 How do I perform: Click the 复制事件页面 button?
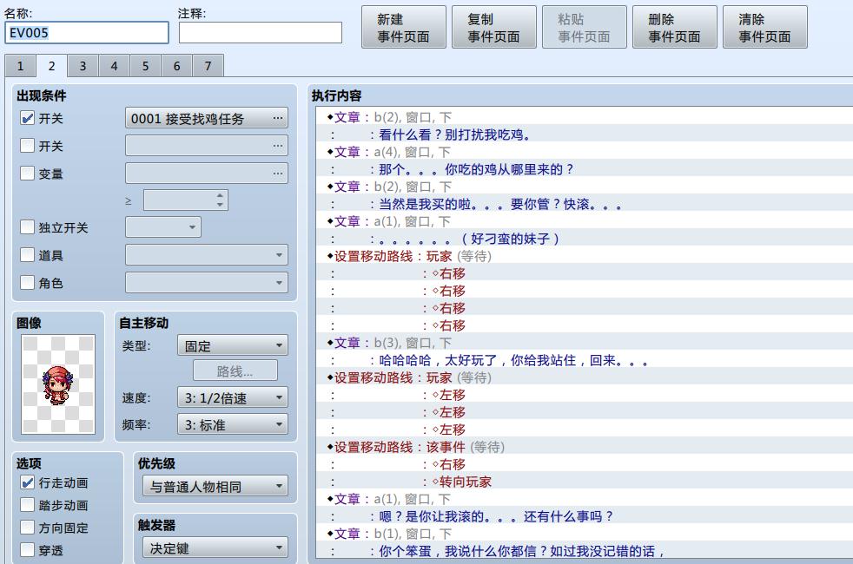(494, 27)
